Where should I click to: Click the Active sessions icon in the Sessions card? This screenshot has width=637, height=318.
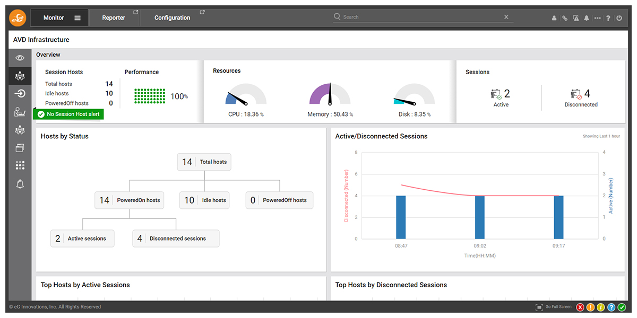click(496, 94)
